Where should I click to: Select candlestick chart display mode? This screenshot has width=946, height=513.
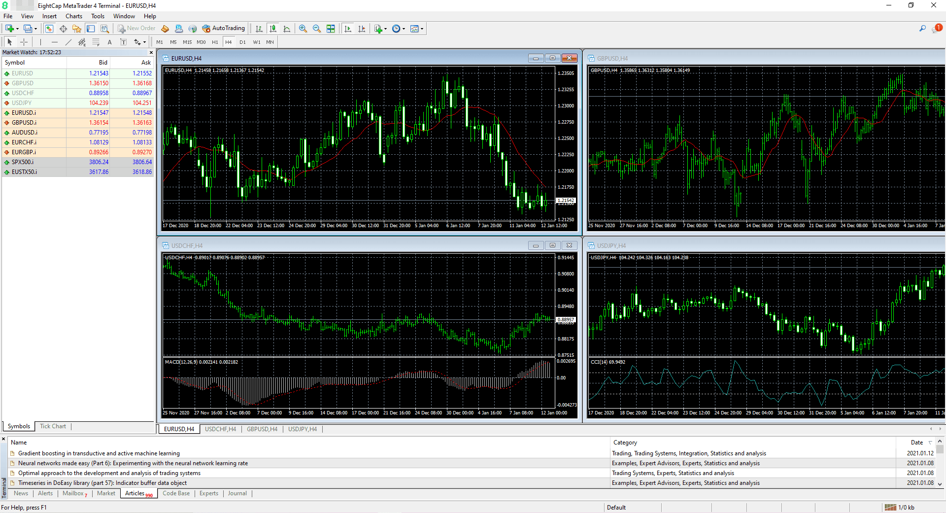pyautogui.click(x=273, y=28)
